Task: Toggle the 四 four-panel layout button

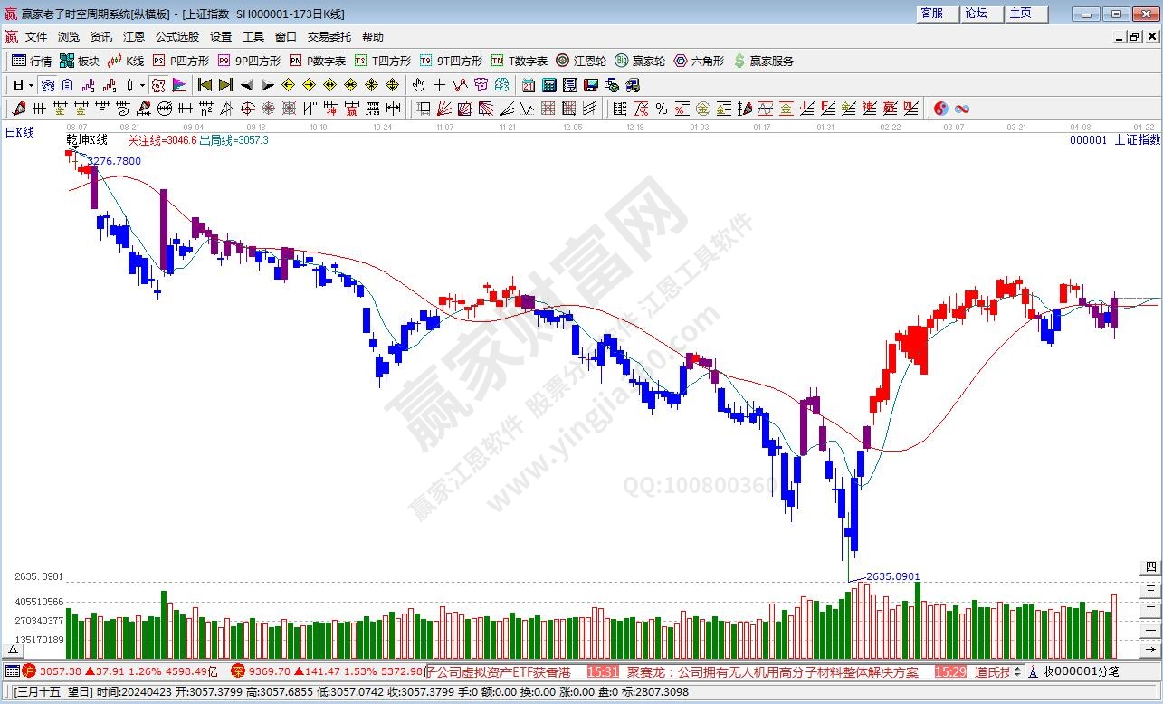Action: coord(1150,567)
